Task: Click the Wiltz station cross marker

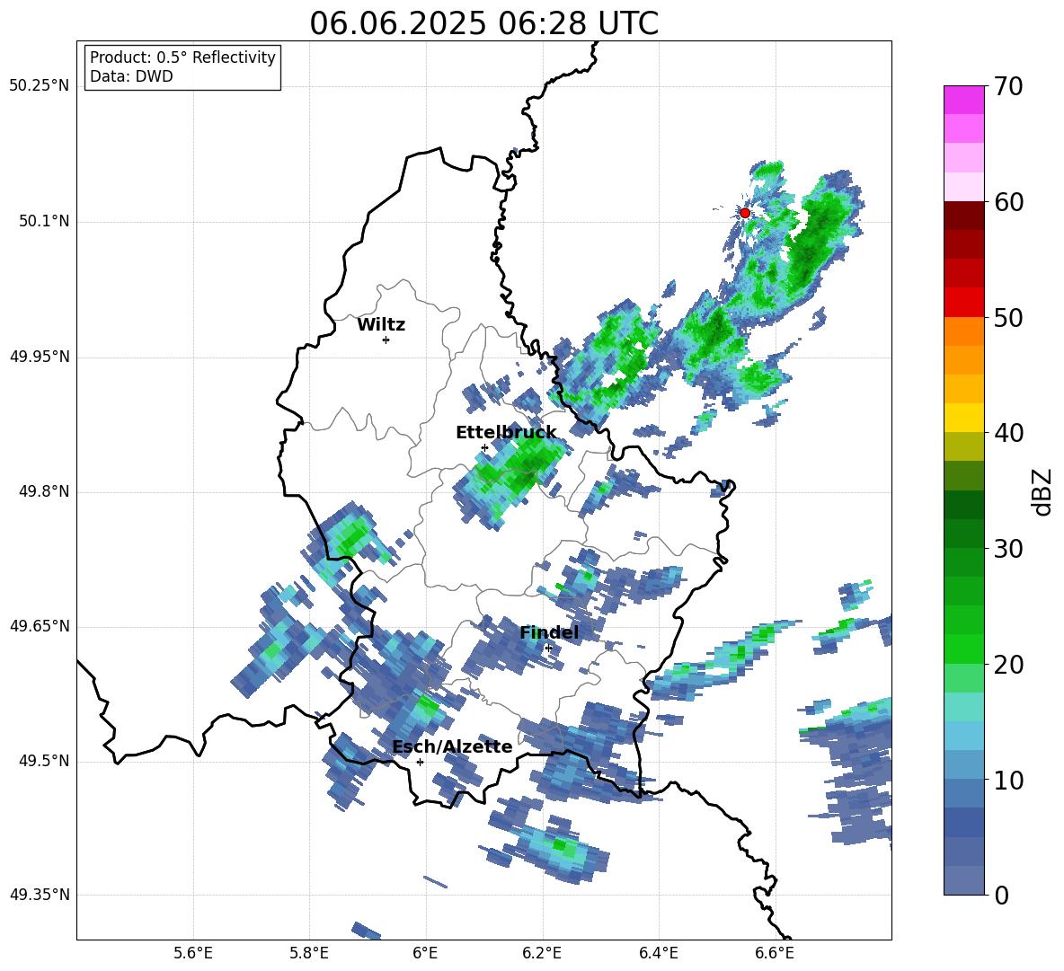Action: click(x=386, y=340)
